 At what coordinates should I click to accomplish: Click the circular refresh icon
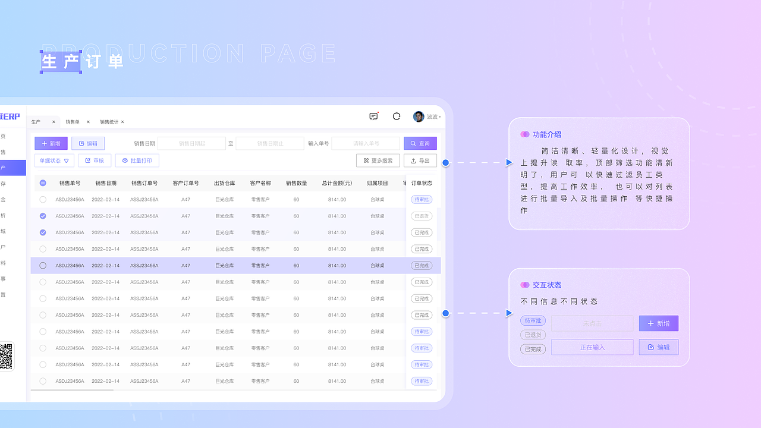coord(397,117)
